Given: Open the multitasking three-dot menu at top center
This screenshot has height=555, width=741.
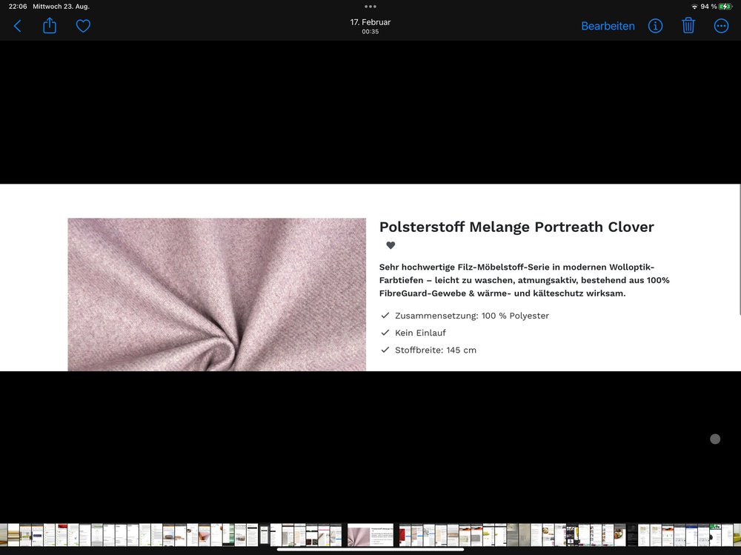Looking at the screenshot, I should click(370, 7).
